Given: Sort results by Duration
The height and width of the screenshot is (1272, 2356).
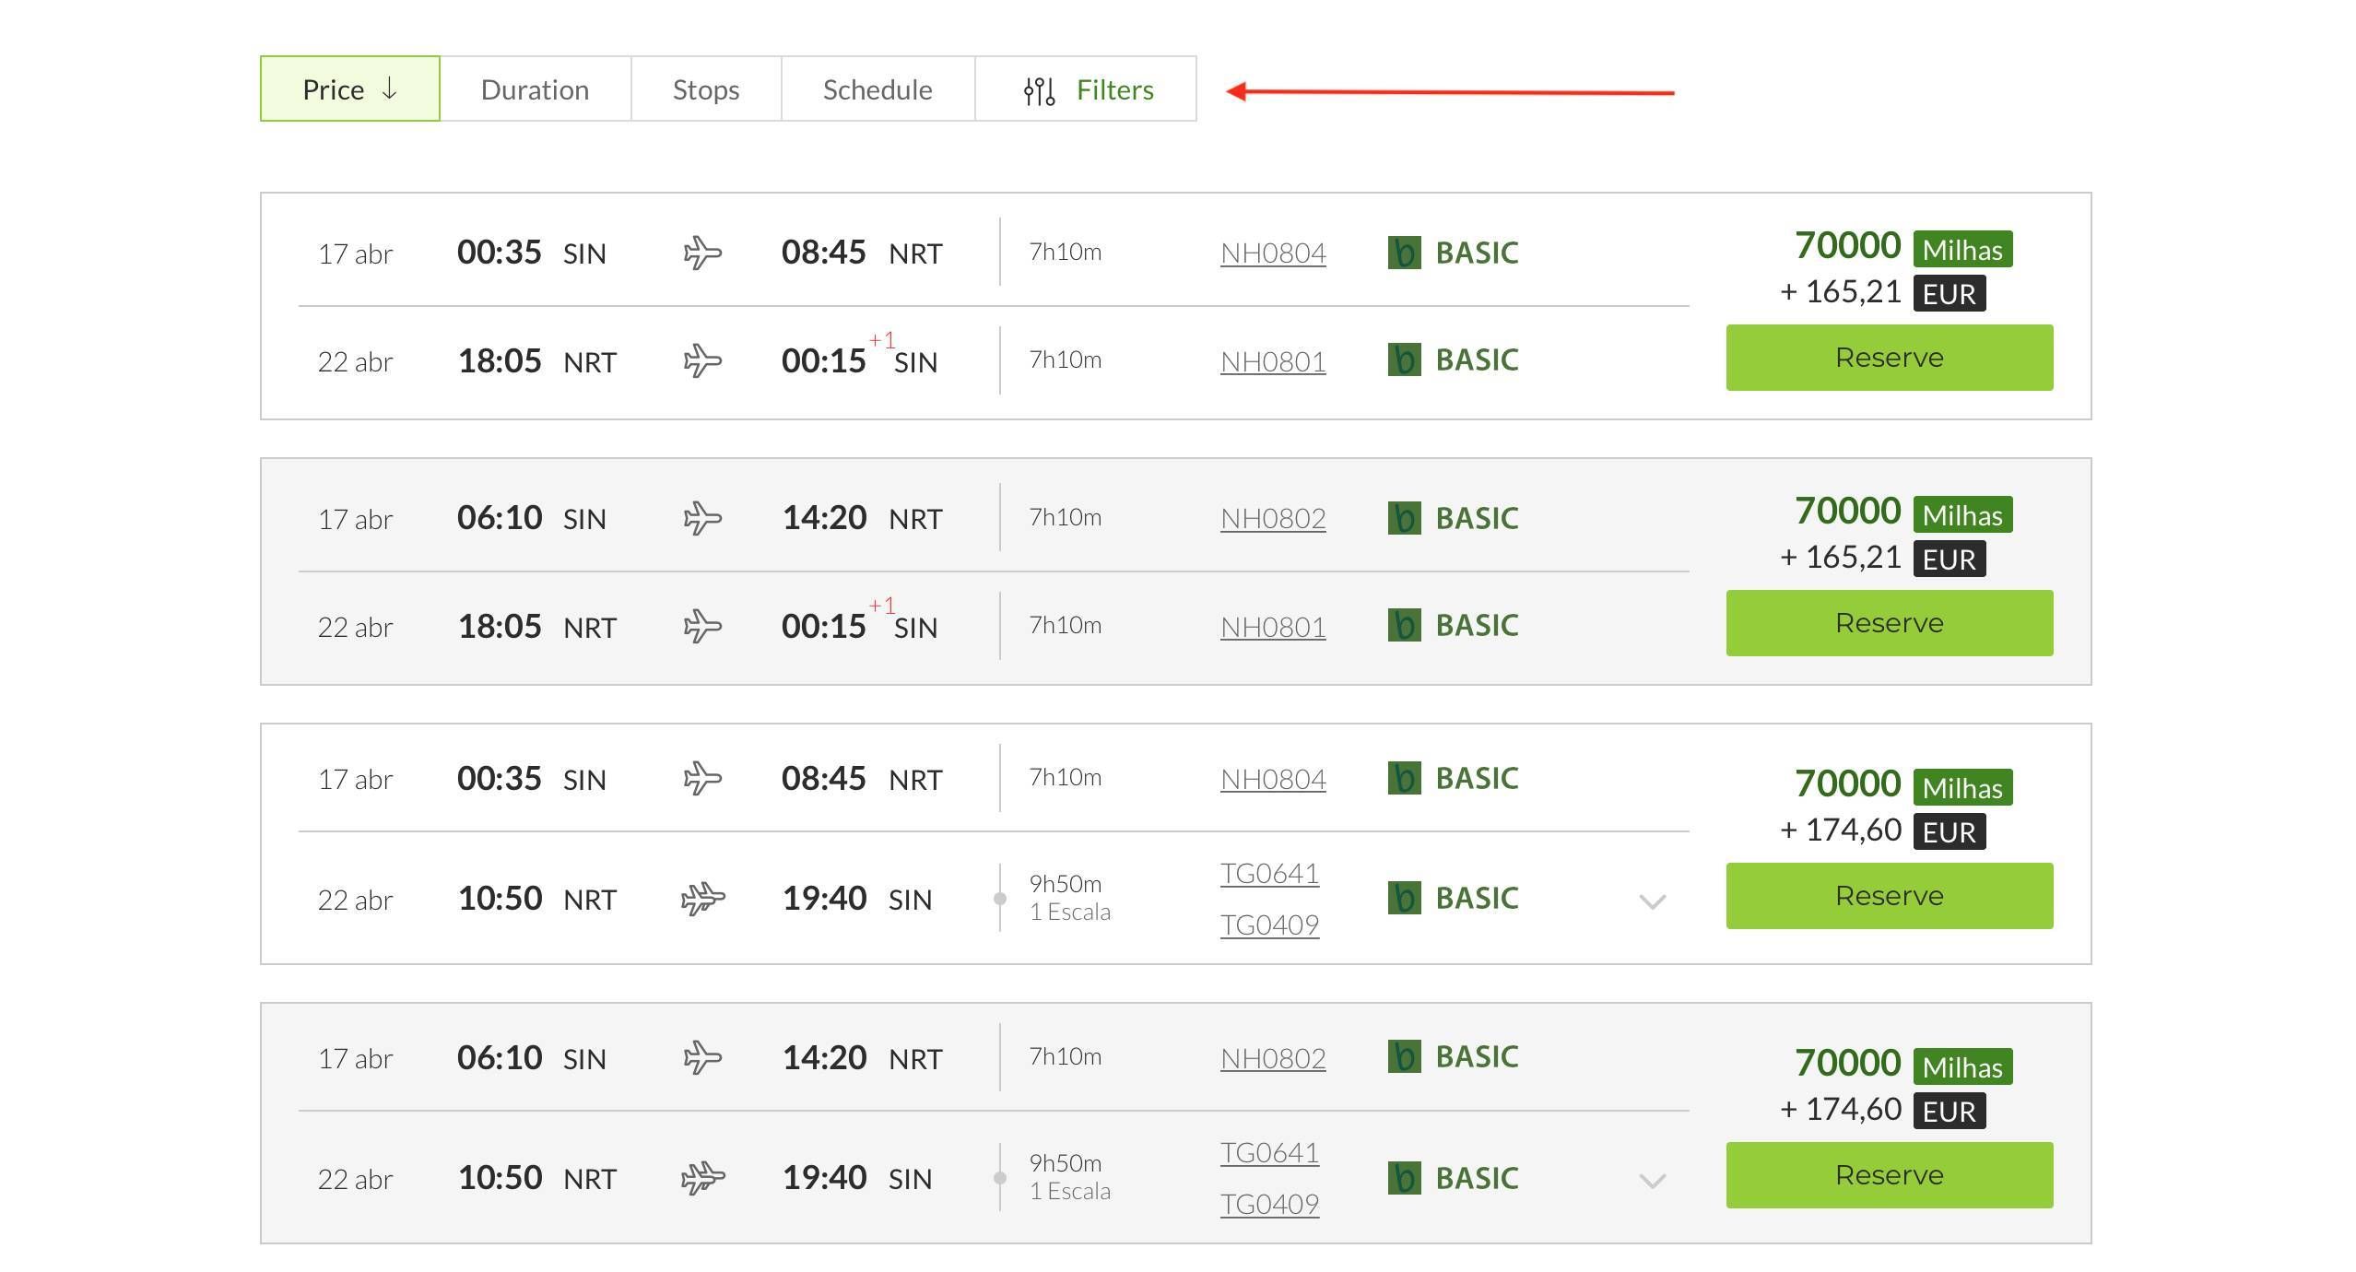Looking at the screenshot, I should click(535, 89).
